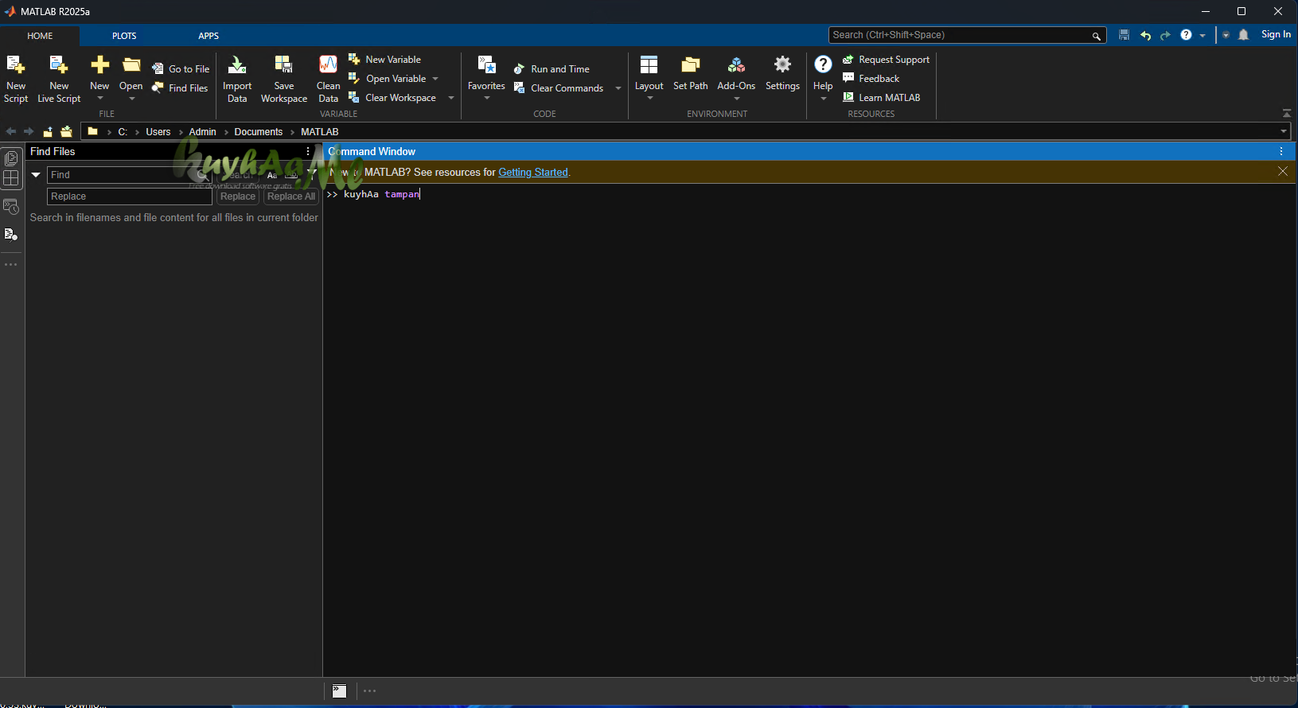Minimize the toolstrip
Viewport: 1298px width, 708px height.
pyautogui.click(x=1287, y=114)
